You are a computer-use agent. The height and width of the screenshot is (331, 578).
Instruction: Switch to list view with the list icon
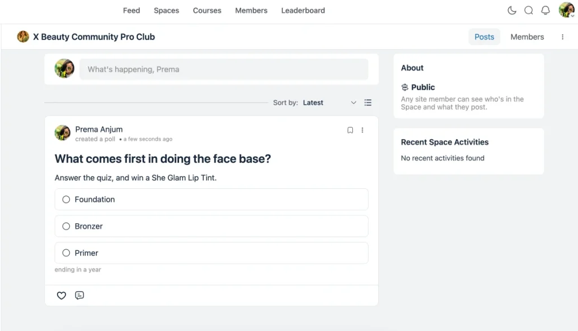coord(368,103)
